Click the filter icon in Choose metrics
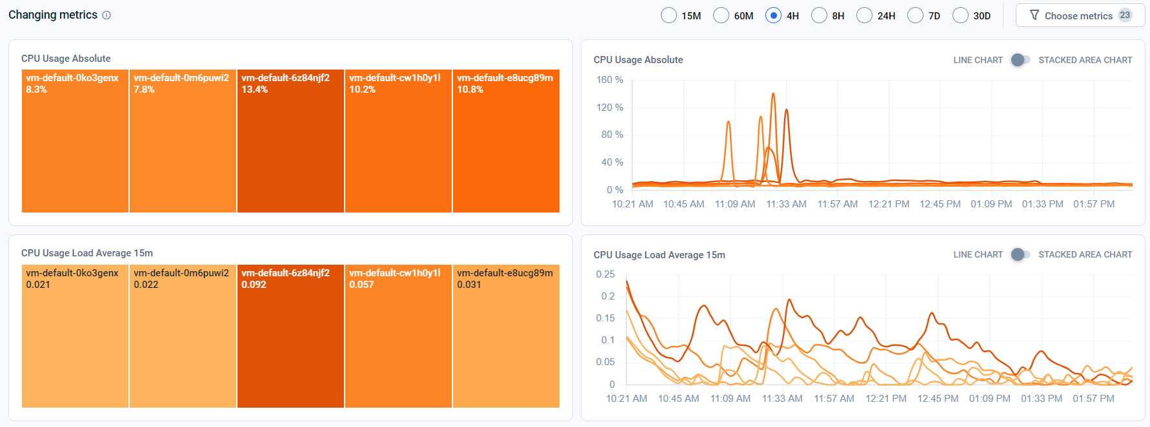Viewport: 1150px width, 427px height. (x=1034, y=15)
